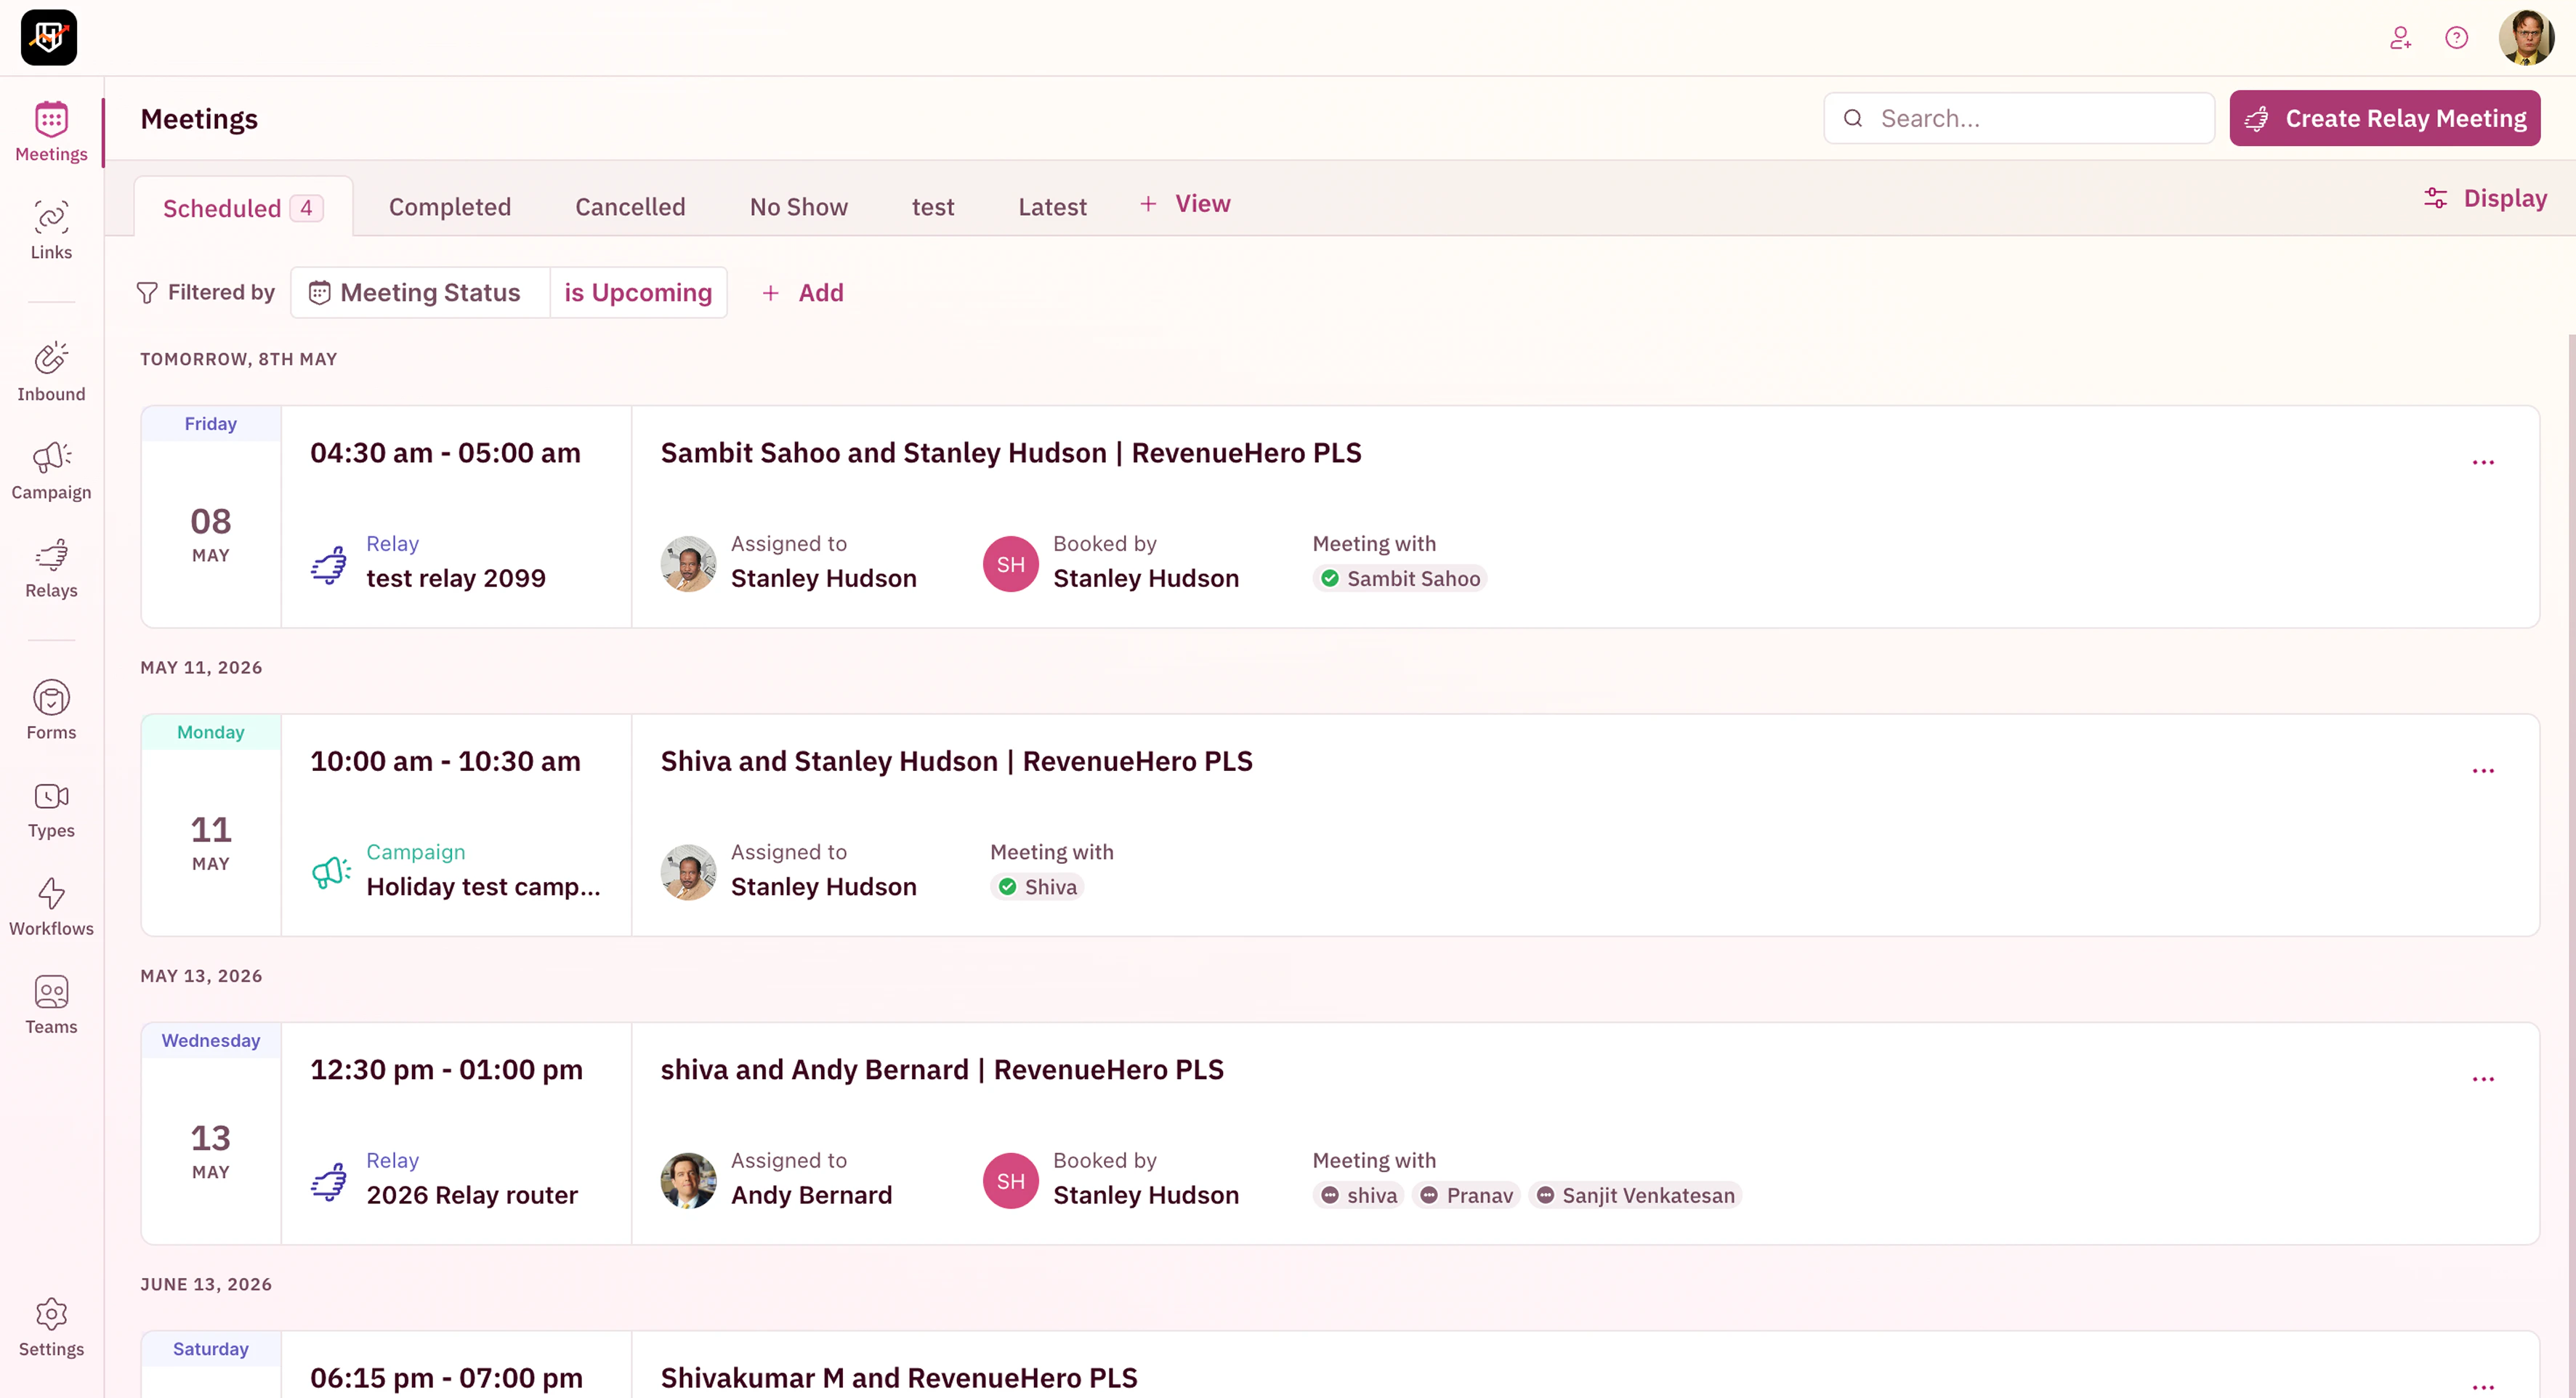Select the '10:00 am - 10:30 am' time
2576x1398 pixels.
pyautogui.click(x=445, y=761)
